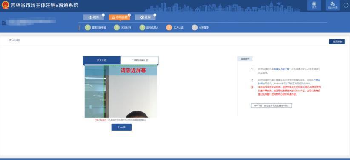Click the 上一步 button
Image resolution: width=350 pixels, height=160 pixels.
[x=121, y=127]
